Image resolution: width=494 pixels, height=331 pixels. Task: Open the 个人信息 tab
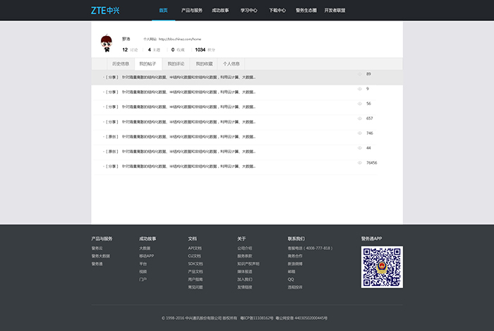(231, 64)
